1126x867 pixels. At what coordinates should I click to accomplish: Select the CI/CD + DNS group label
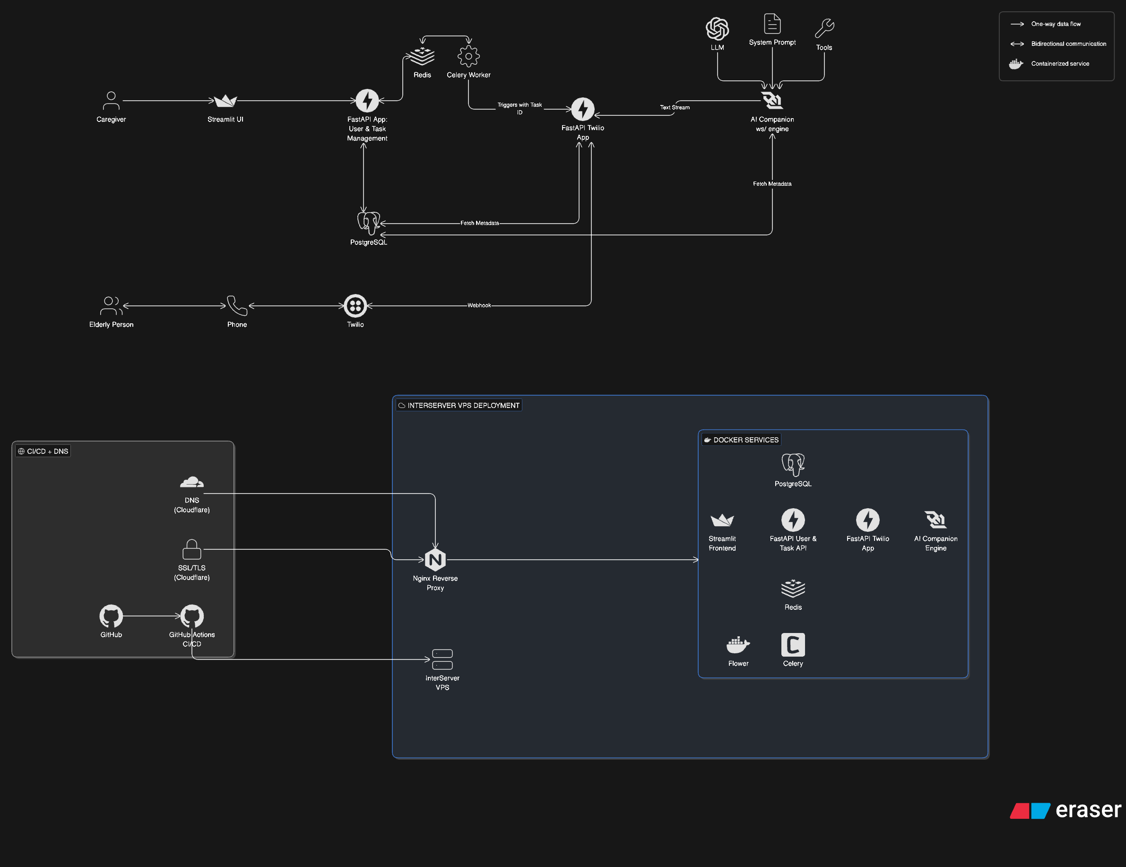(43, 451)
